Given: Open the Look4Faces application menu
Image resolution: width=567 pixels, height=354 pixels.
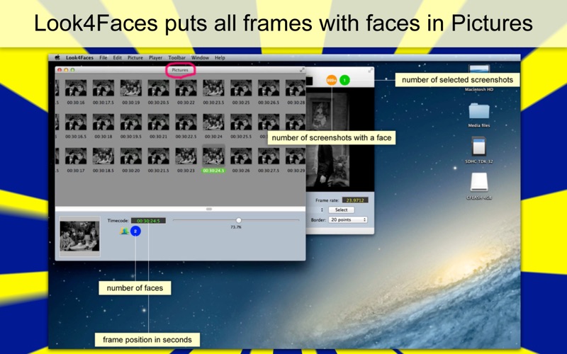Looking at the screenshot, I should point(79,57).
